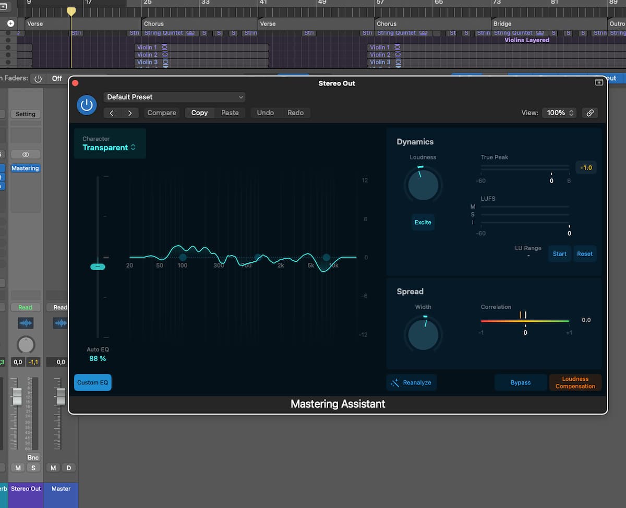Toggle the Excite button
Screen dimensions: 626x508
(423, 222)
